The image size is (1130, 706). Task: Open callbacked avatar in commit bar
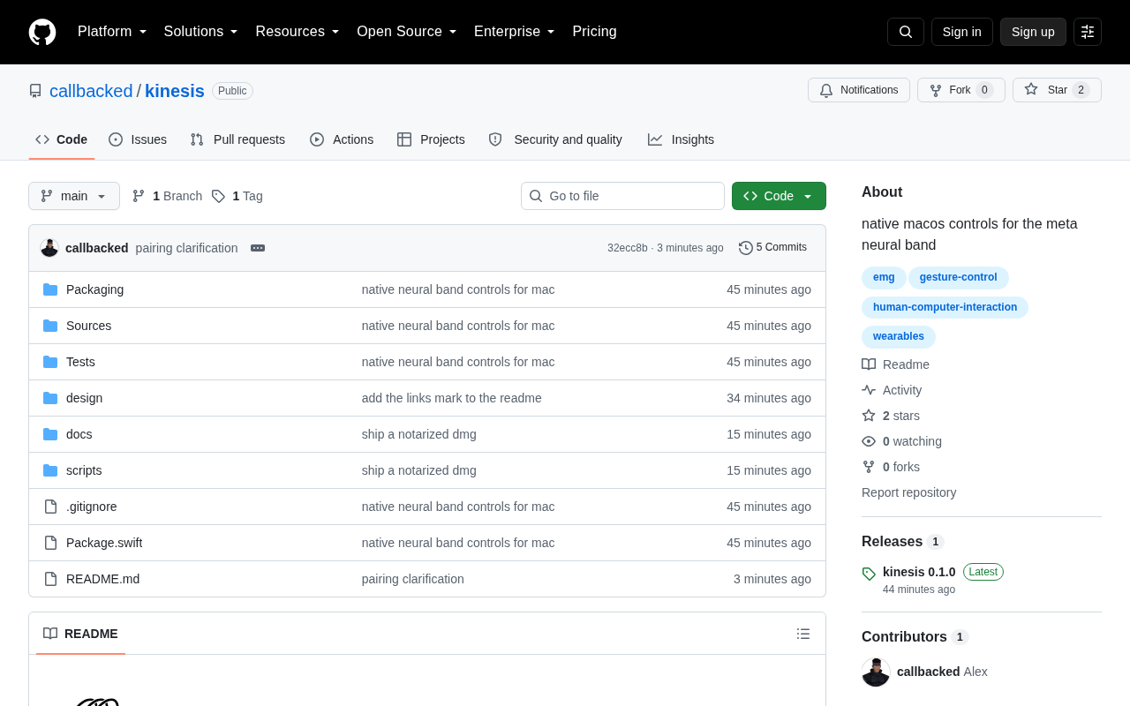coord(49,248)
